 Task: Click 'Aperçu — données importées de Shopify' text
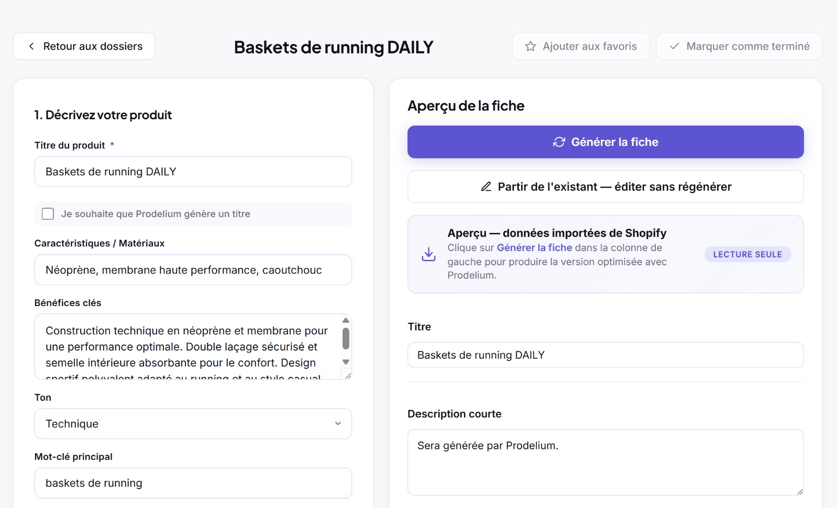(x=557, y=233)
